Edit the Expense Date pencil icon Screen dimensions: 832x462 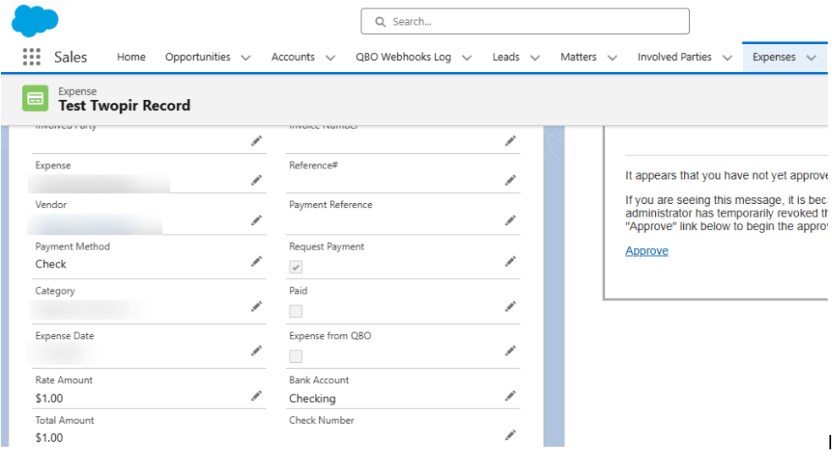[x=256, y=350]
